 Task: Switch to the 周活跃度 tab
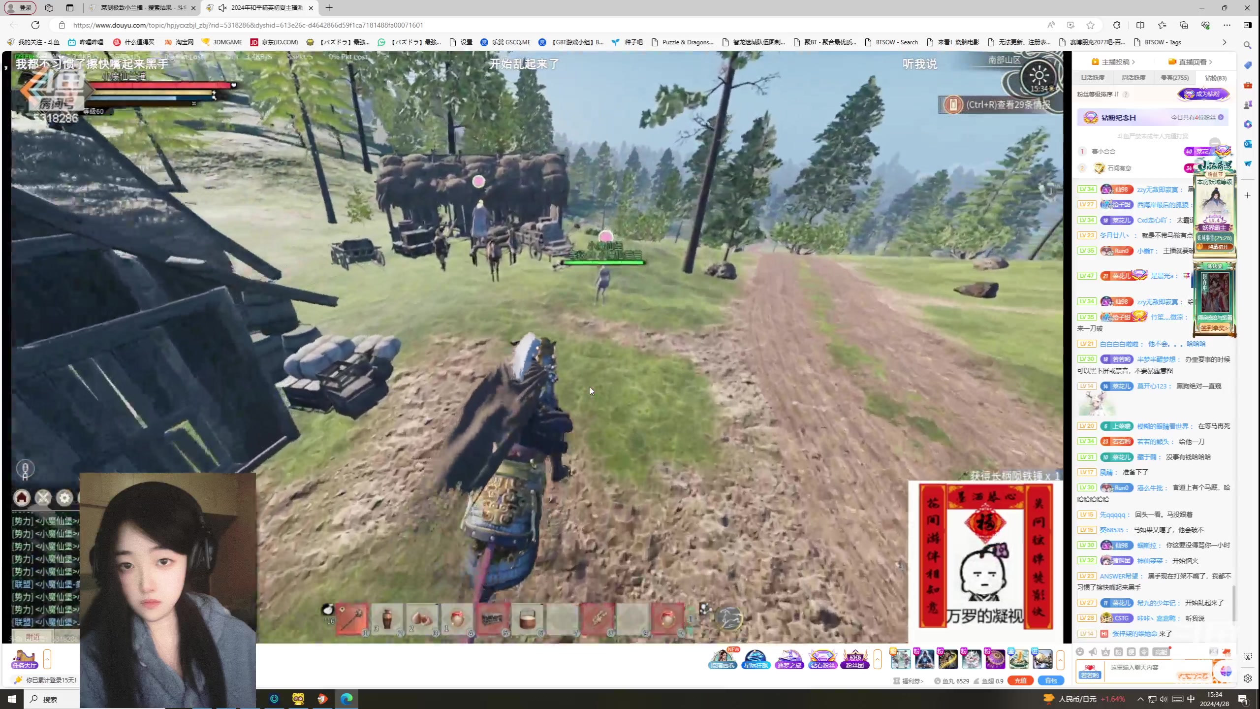pos(1133,78)
